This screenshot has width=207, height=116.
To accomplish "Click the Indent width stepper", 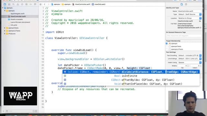I will click(x=201, y=66).
